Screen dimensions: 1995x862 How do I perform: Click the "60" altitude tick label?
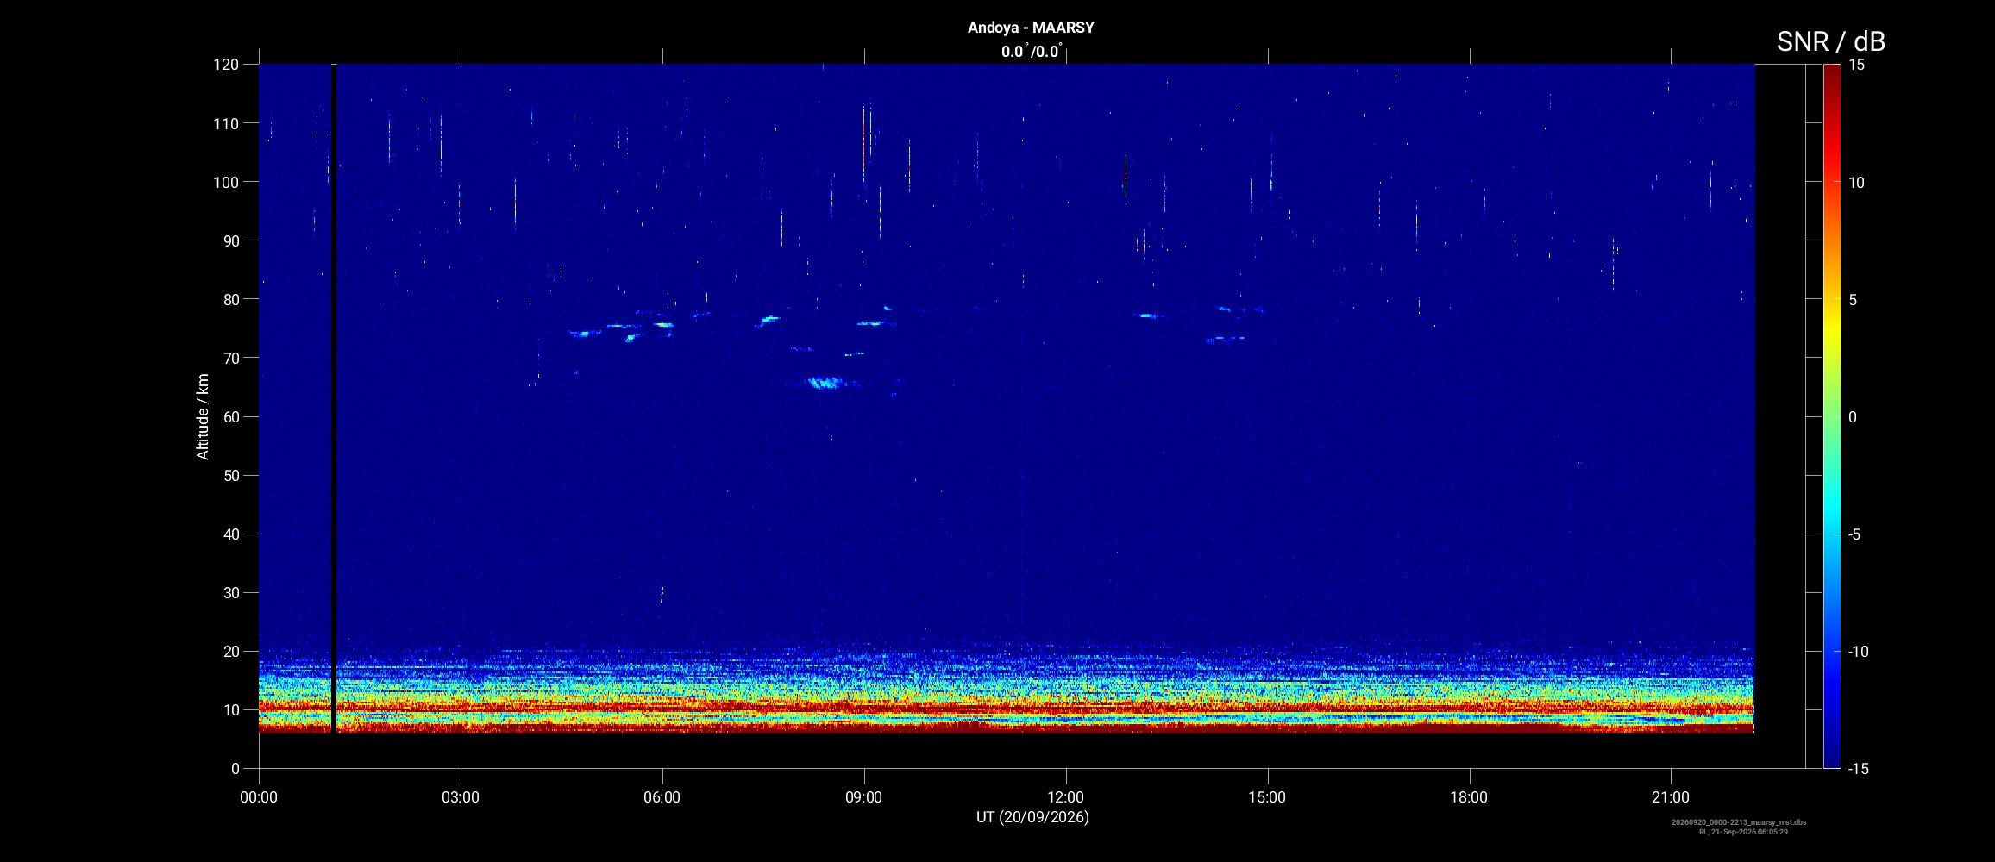[x=230, y=416]
